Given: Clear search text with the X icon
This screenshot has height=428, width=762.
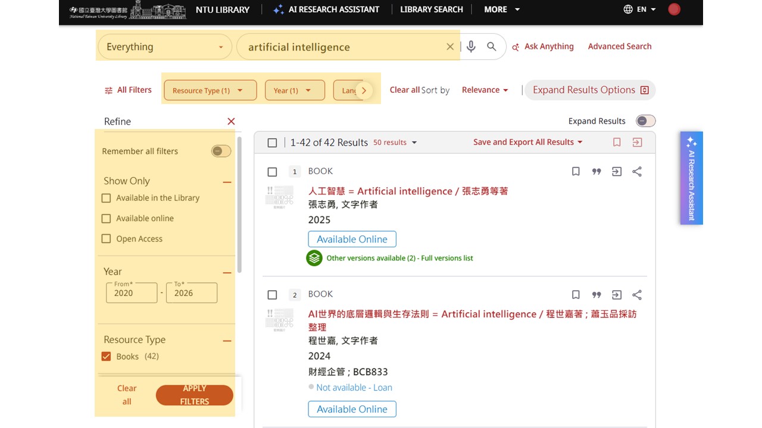Looking at the screenshot, I should 450,47.
